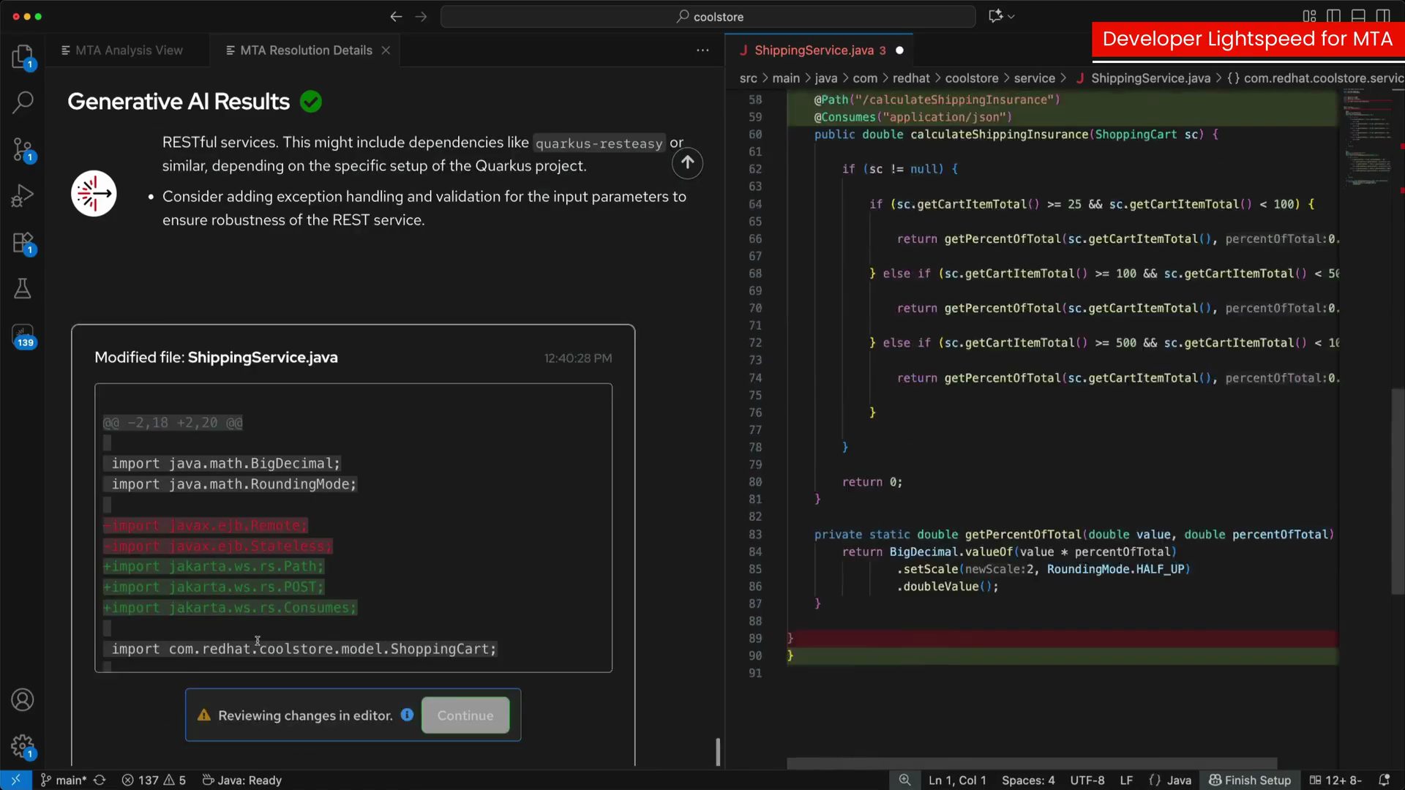Screen dimensions: 1405x790
Task: Click the scroll-to-top arrow button
Action: tap(687, 162)
